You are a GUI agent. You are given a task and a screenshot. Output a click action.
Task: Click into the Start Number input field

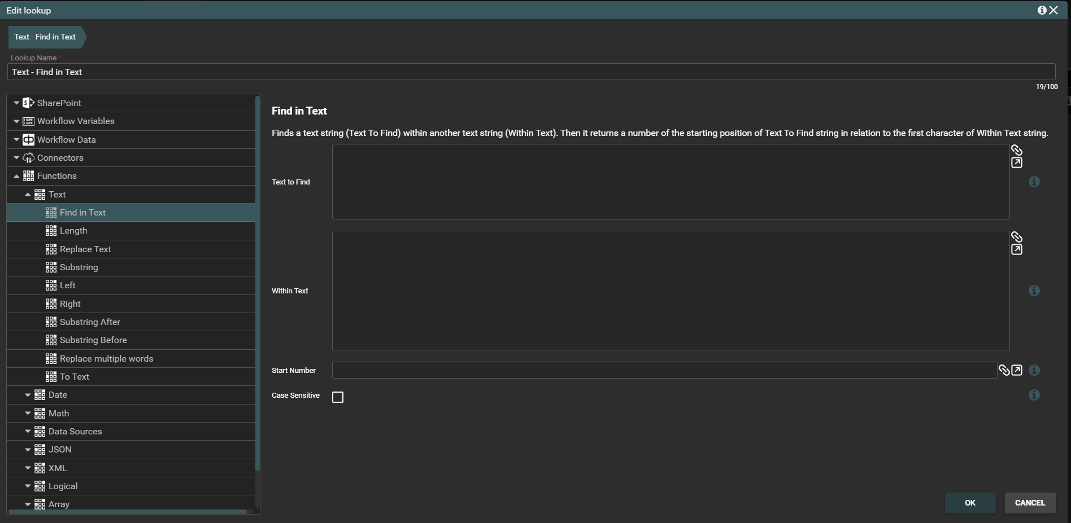pyautogui.click(x=664, y=370)
